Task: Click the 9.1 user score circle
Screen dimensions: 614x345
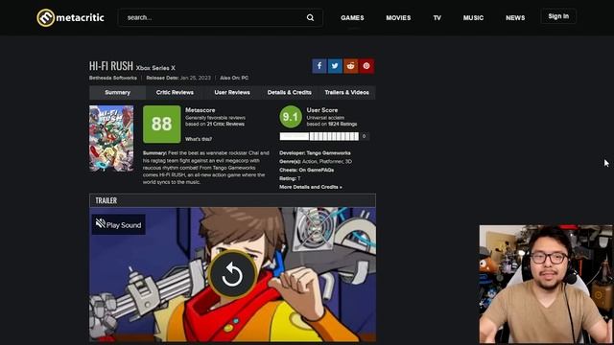Action: (x=291, y=117)
